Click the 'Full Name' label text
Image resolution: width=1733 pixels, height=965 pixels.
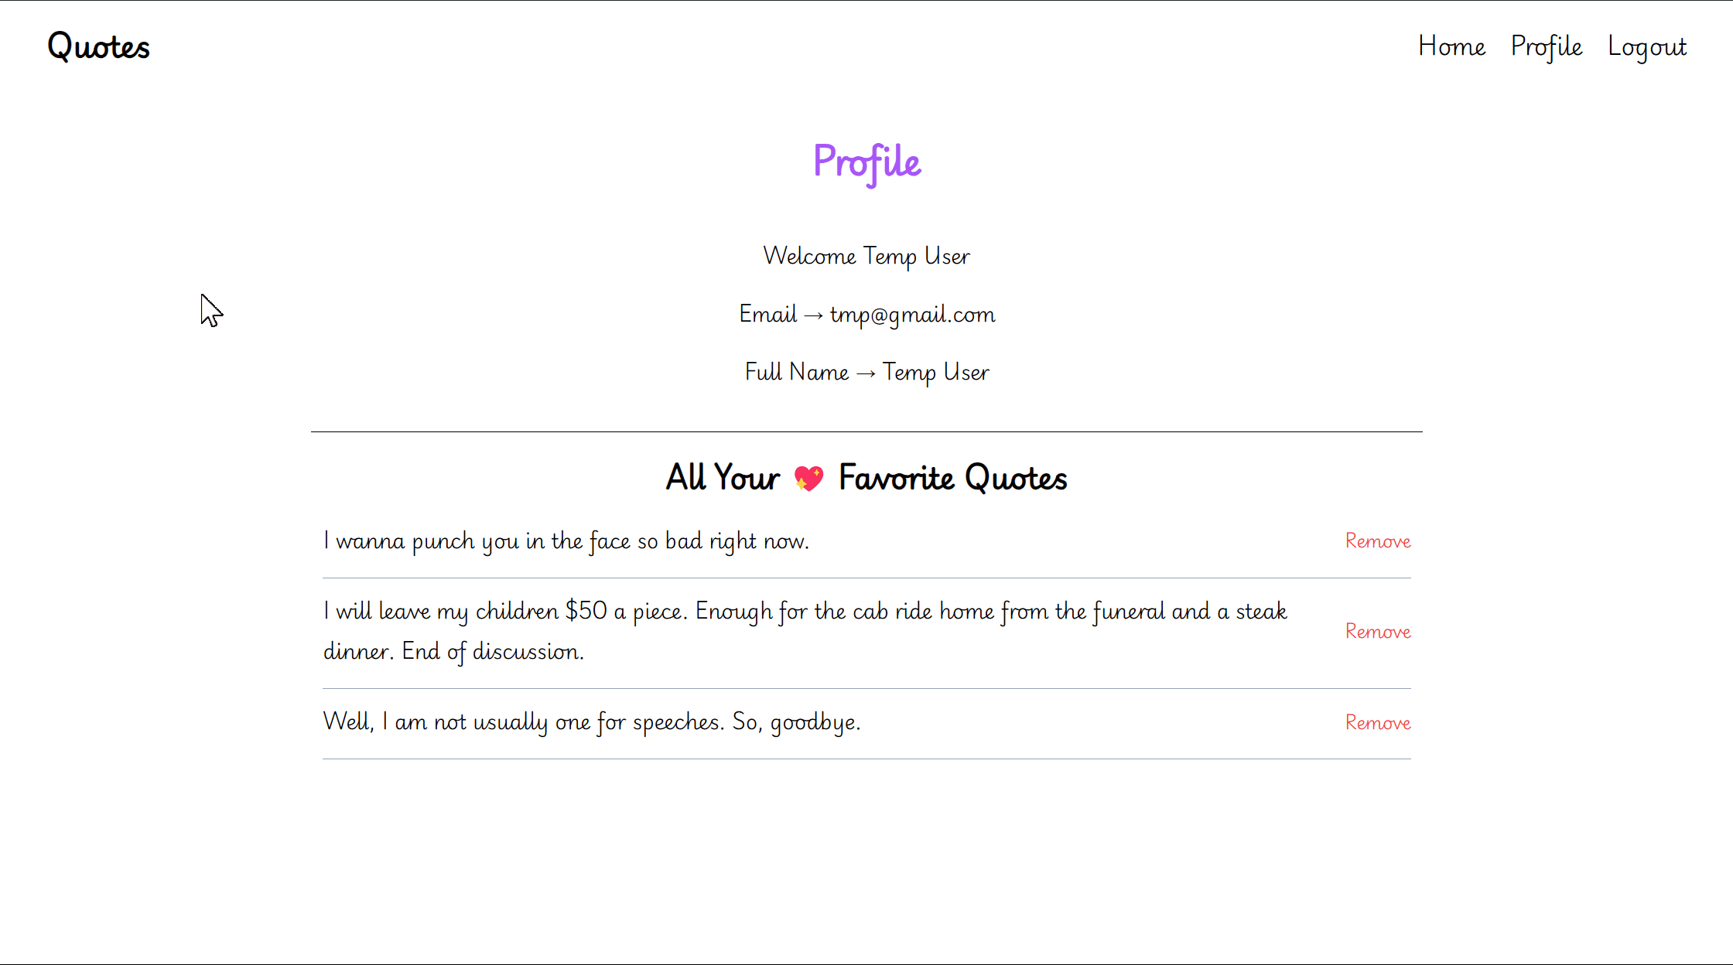796,372
